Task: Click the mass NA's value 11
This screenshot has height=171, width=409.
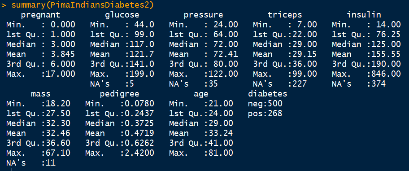Action: [x=51, y=162]
